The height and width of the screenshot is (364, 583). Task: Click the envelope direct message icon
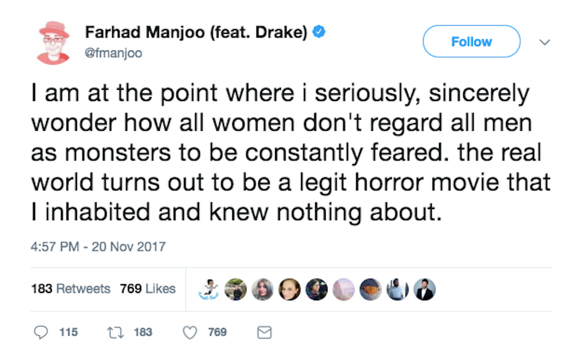coord(264,333)
